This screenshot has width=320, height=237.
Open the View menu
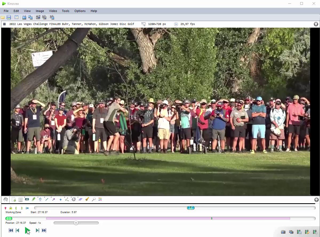coord(27,11)
